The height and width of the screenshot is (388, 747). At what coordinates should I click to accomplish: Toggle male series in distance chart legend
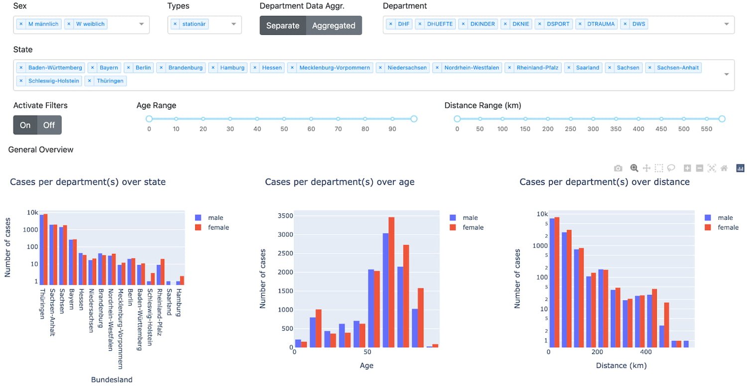click(x=720, y=218)
